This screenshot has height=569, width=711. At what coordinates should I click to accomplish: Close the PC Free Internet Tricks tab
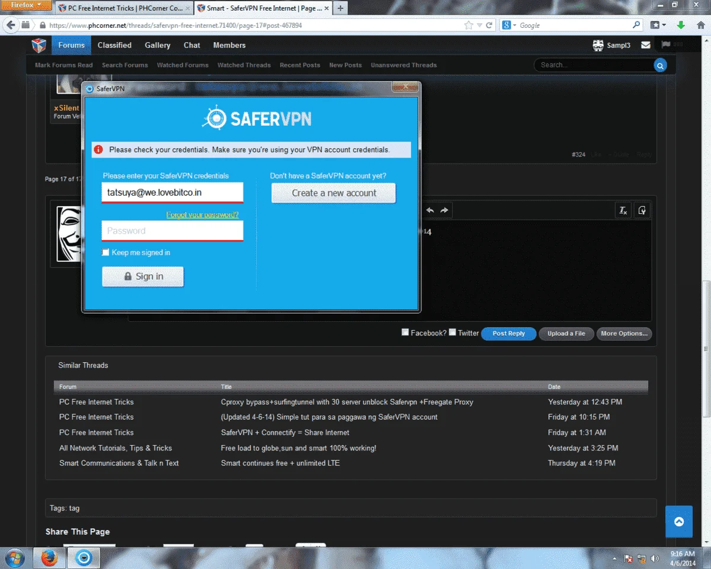coord(188,8)
